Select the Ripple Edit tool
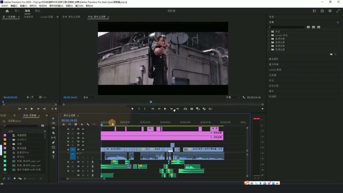This screenshot has height=193, width=343. click(53, 128)
